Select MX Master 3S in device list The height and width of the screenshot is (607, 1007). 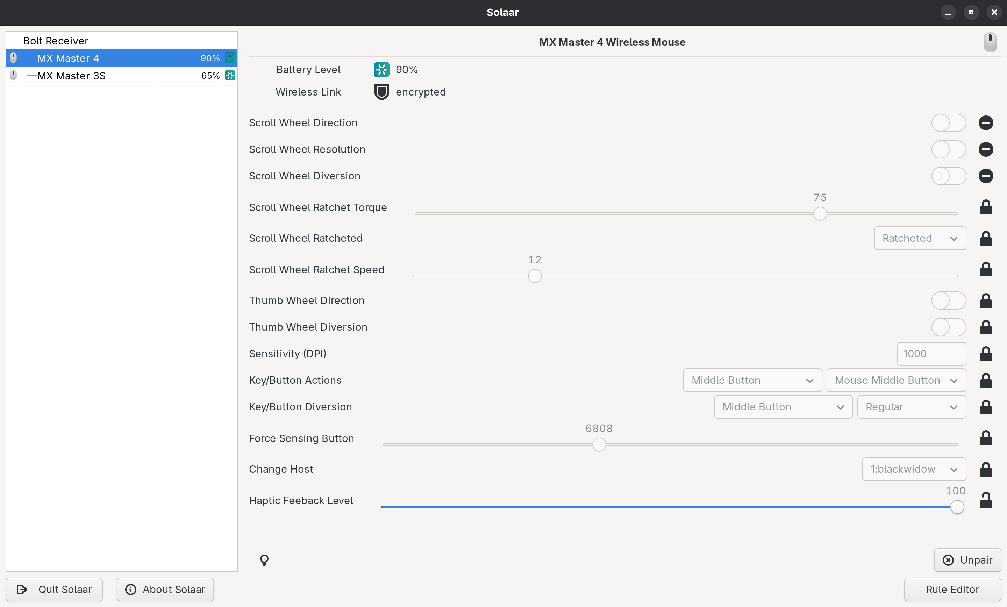click(72, 76)
